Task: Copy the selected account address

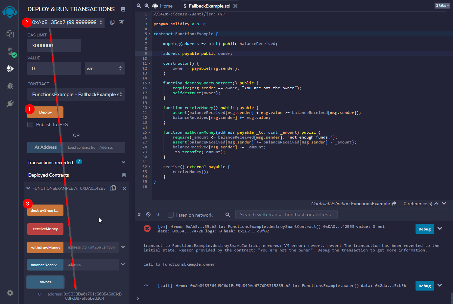Action: coord(112,22)
